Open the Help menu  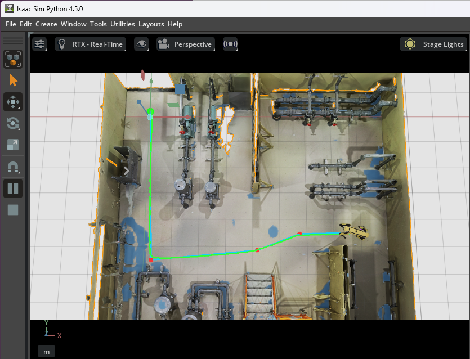[x=175, y=24]
